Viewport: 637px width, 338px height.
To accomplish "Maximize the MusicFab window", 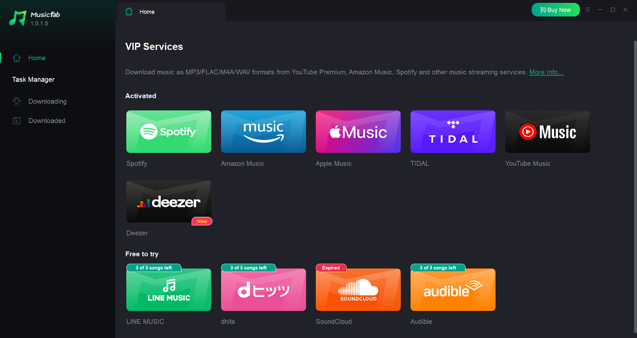I will coord(613,10).
